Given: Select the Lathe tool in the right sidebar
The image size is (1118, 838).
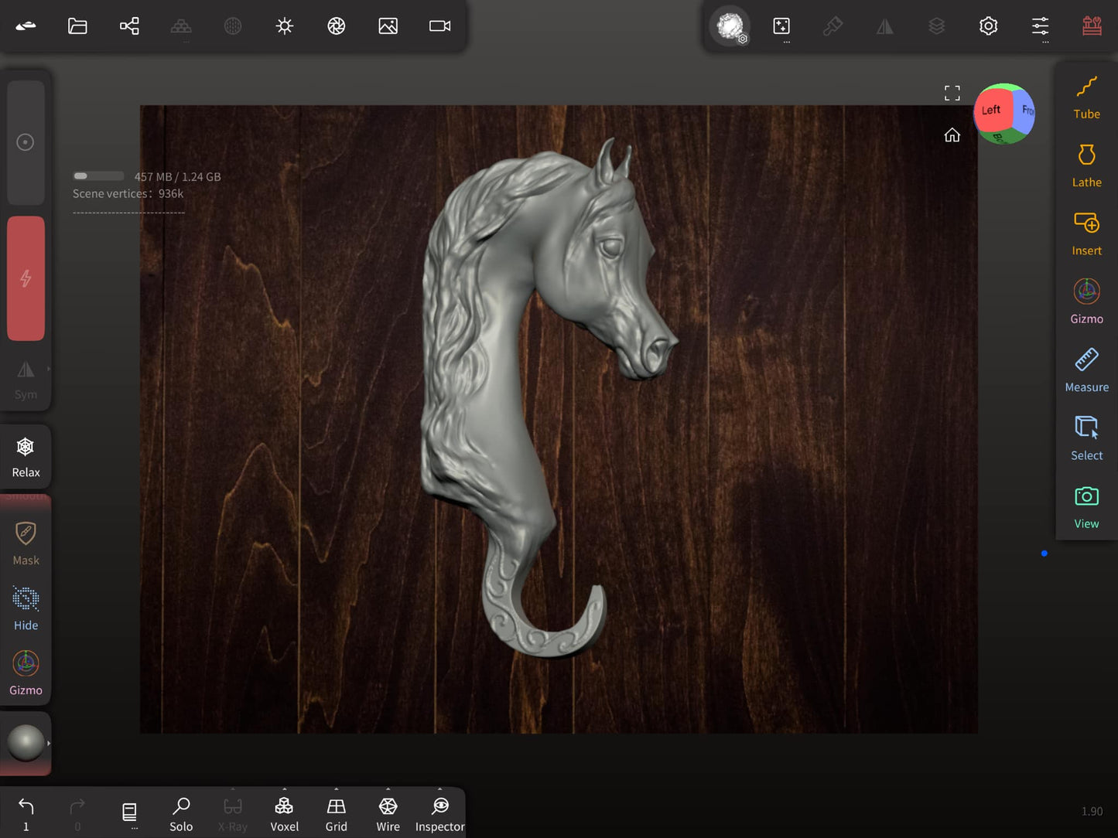Looking at the screenshot, I should [x=1086, y=162].
